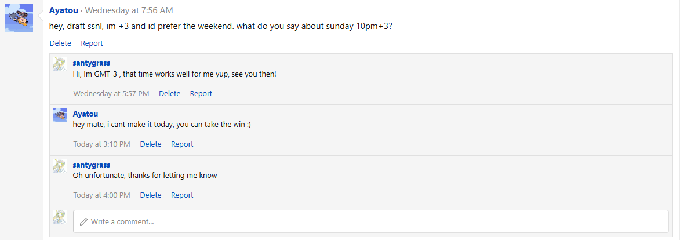This screenshot has height=240, width=680.
Task: Delete the main post by Ayatou
Action: [60, 43]
